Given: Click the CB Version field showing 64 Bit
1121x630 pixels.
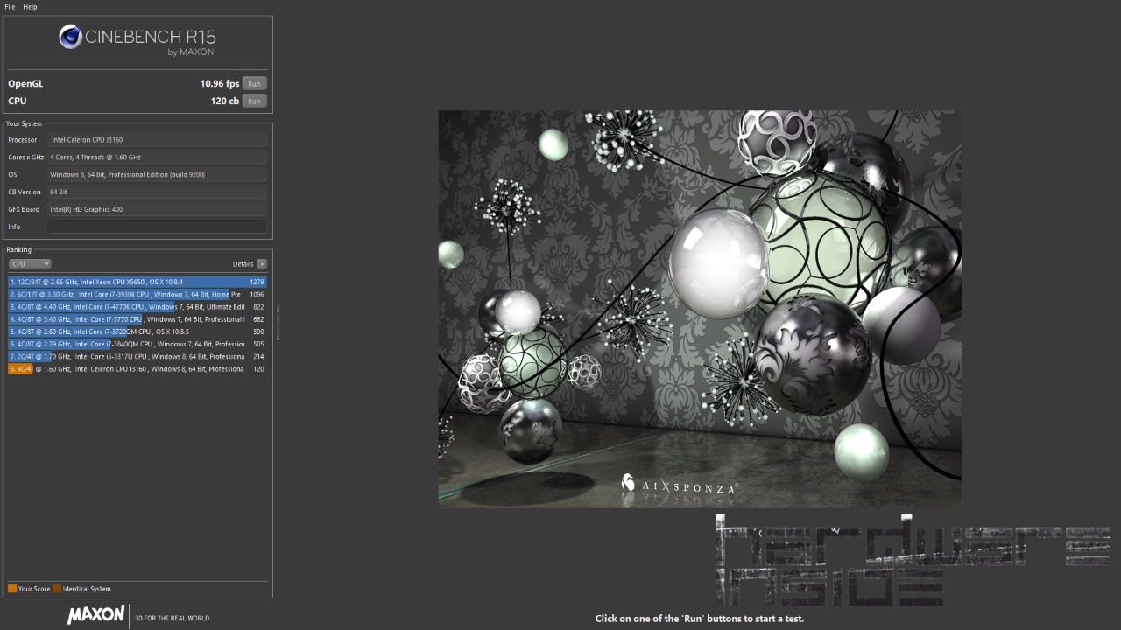Looking at the screenshot, I should [x=157, y=192].
